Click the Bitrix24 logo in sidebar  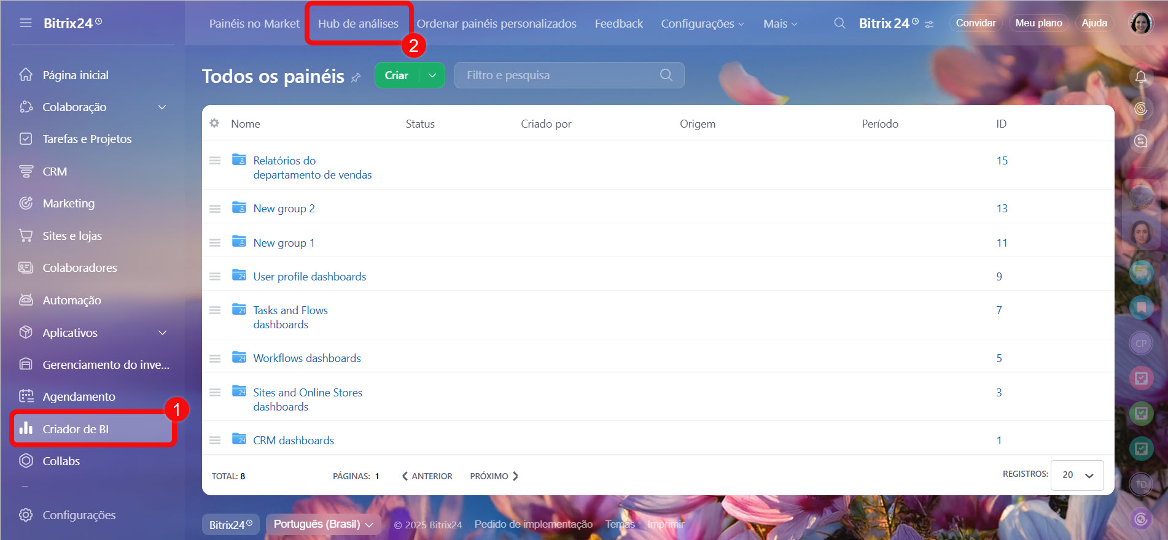coord(72,23)
